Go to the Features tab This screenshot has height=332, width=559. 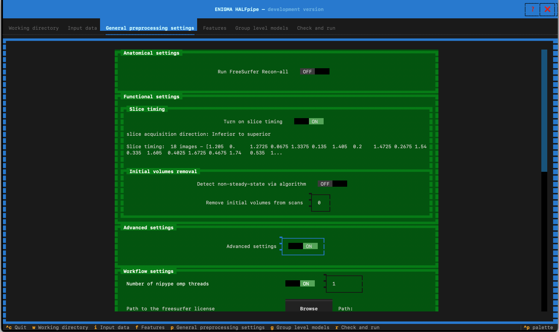[214, 28]
